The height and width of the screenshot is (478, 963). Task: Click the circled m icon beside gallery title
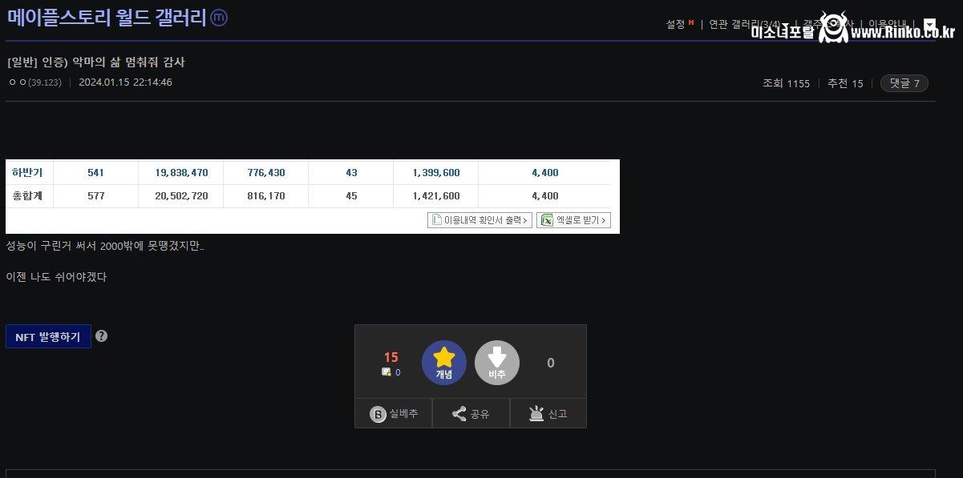[218, 18]
